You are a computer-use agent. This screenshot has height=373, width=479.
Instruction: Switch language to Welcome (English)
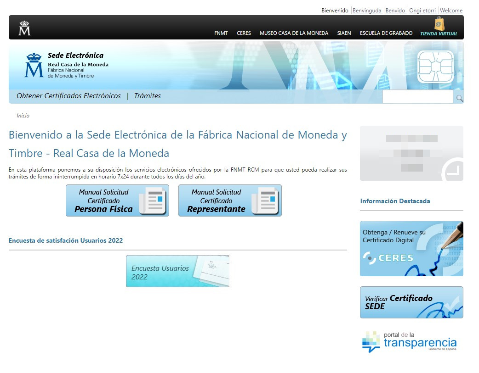(451, 11)
